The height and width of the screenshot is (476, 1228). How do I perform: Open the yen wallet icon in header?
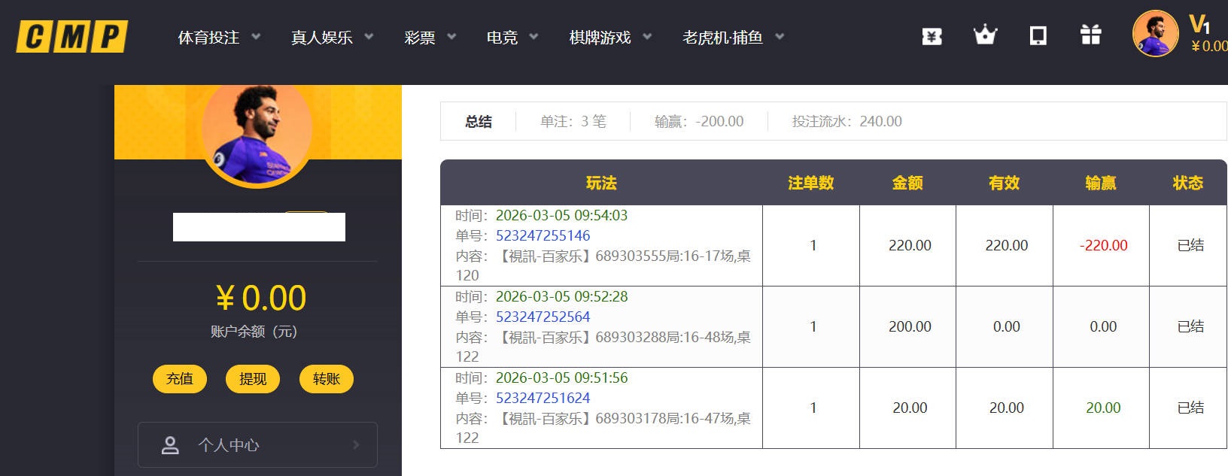coord(932,36)
